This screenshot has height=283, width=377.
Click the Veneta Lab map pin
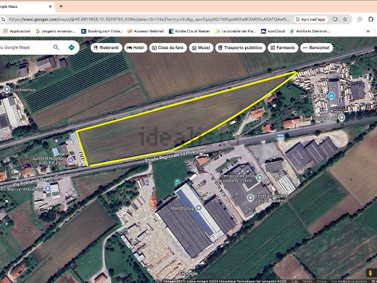pyautogui.click(x=342, y=118)
